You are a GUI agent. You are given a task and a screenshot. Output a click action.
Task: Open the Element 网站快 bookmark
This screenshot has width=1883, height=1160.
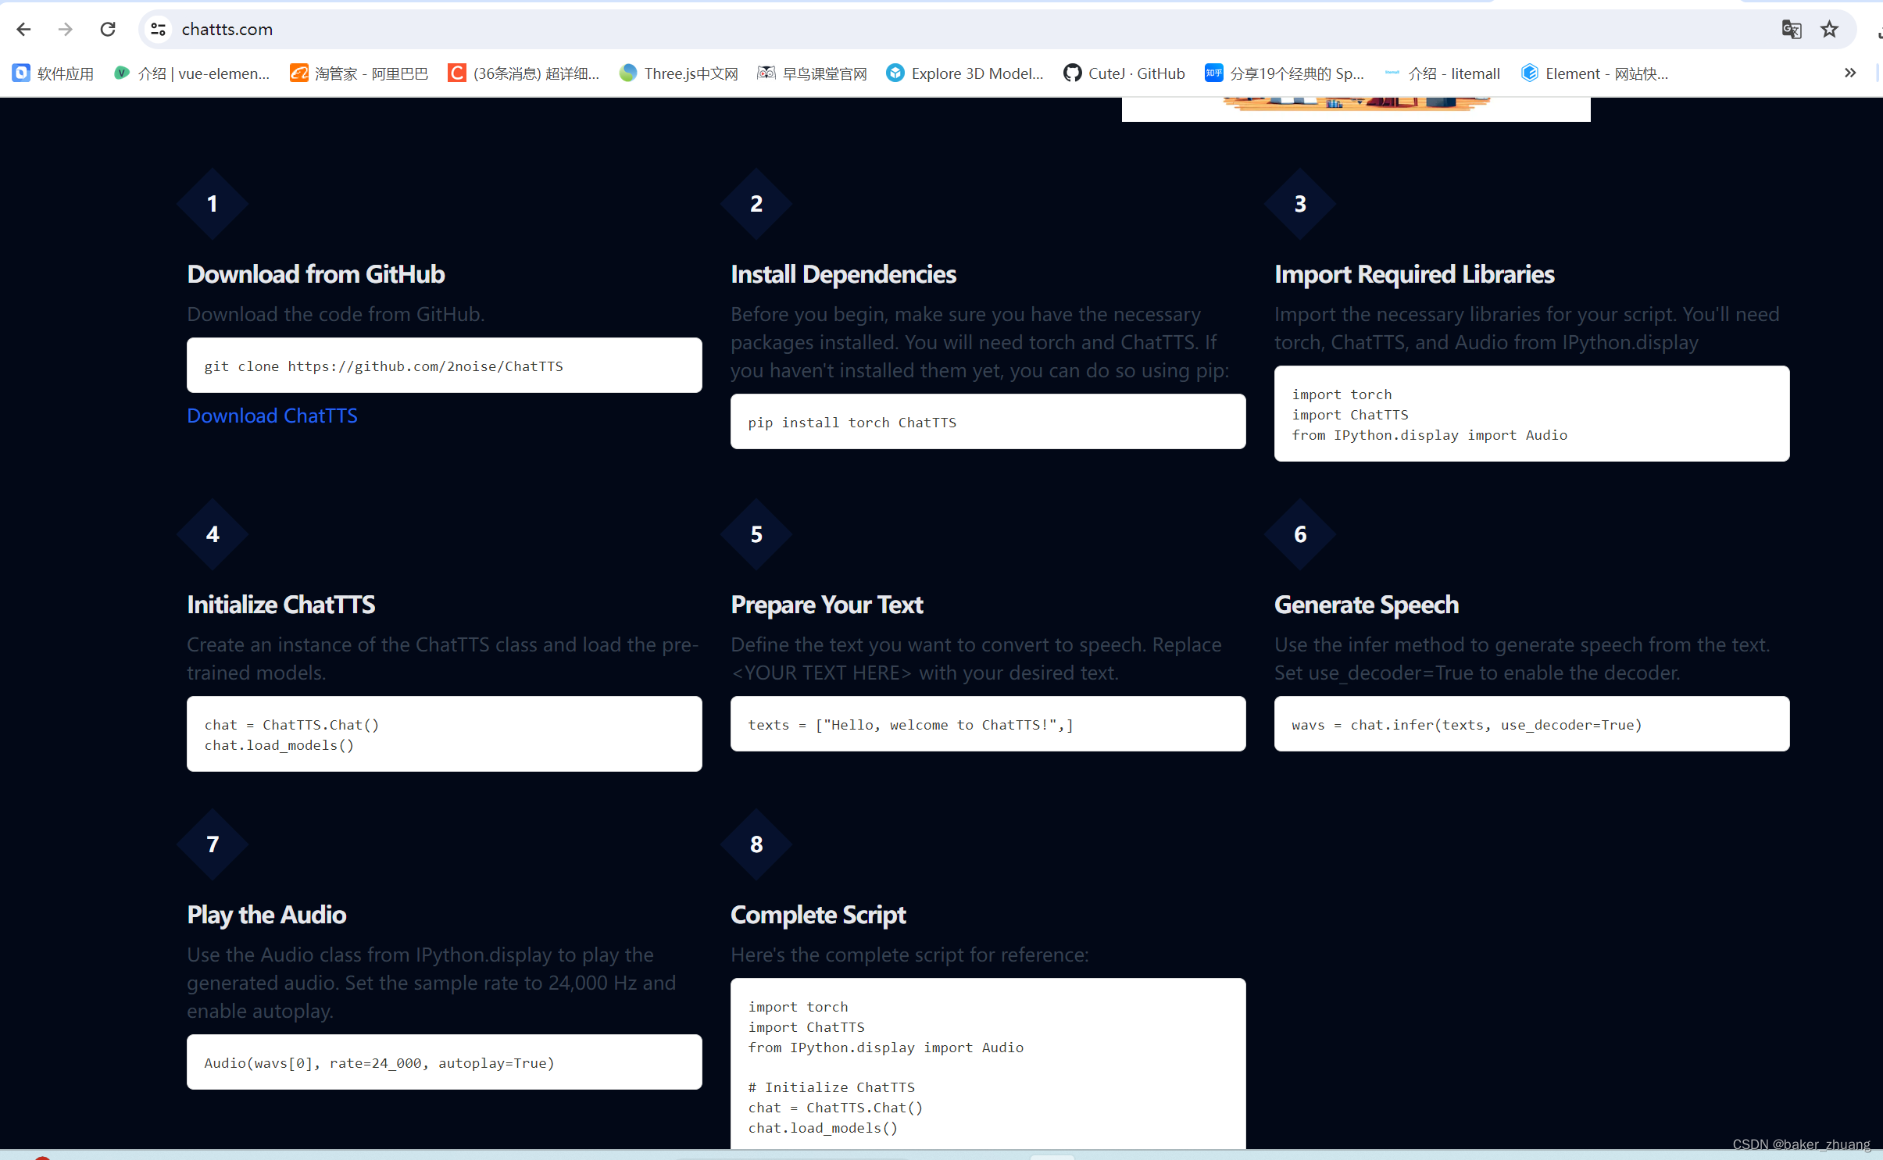1595,73
